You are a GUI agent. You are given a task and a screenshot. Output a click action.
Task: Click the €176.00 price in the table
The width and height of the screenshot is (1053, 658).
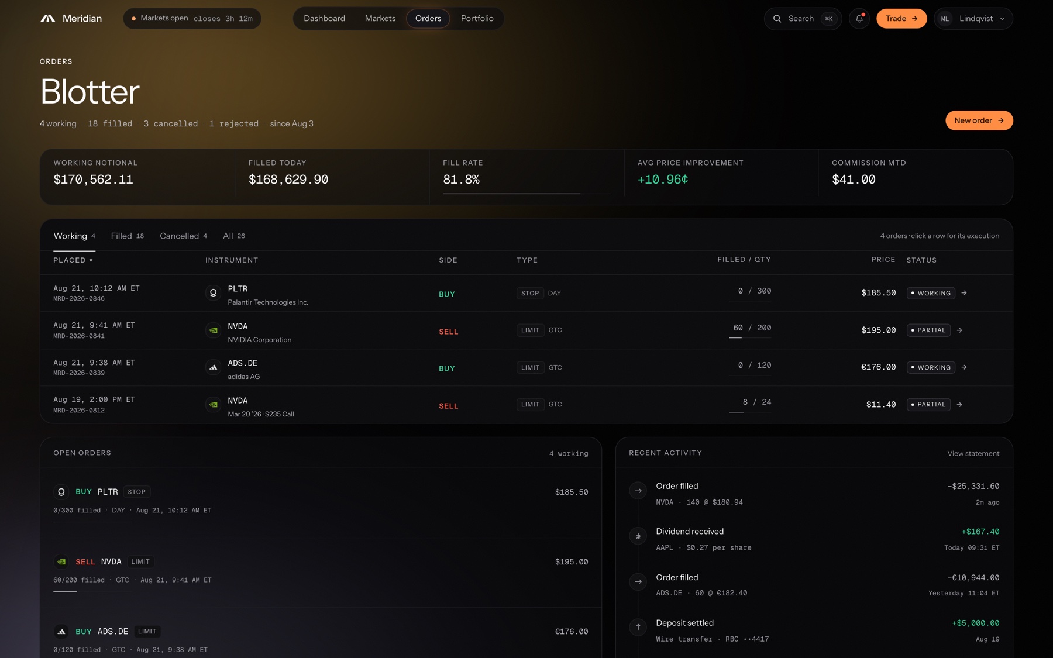[x=878, y=367]
